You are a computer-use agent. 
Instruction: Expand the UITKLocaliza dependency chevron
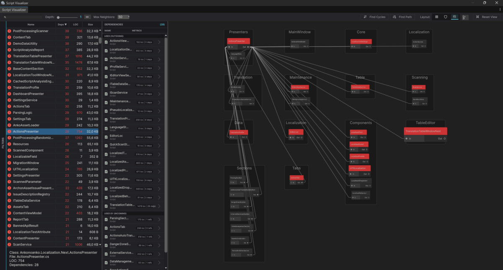(159, 180)
